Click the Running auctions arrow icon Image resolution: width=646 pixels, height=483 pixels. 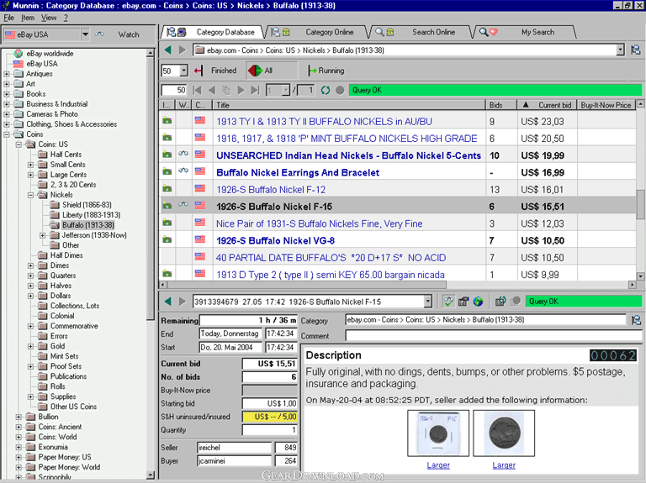pos(312,71)
